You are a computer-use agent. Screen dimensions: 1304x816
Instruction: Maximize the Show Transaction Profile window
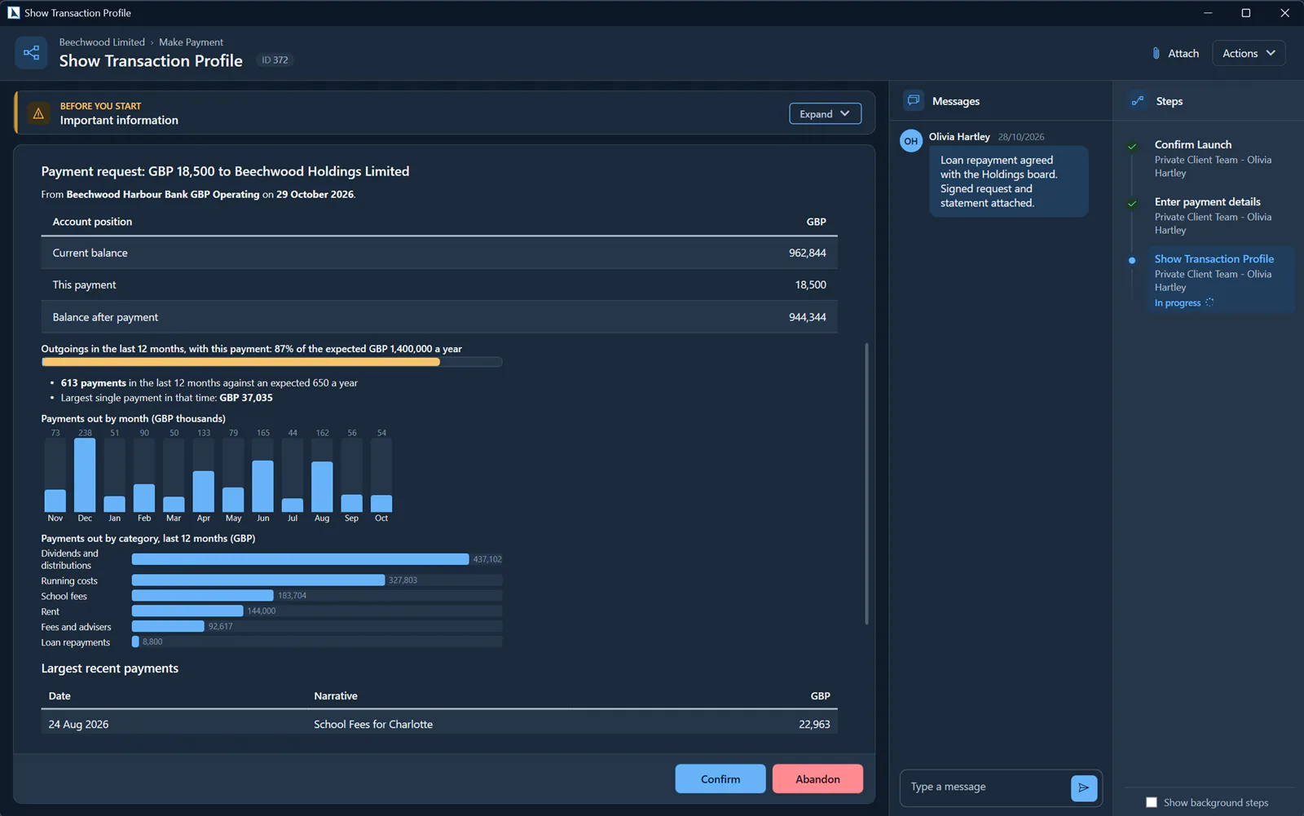[x=1246, y=12]
